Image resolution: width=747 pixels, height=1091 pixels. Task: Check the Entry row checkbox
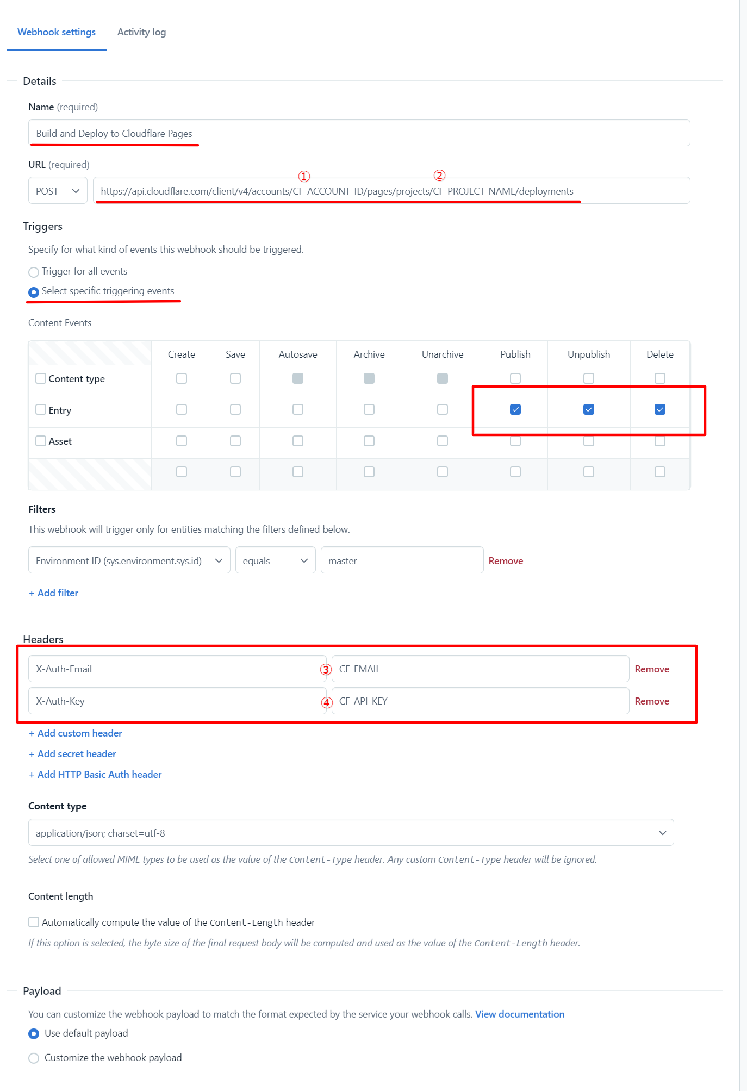click(41, 409)
